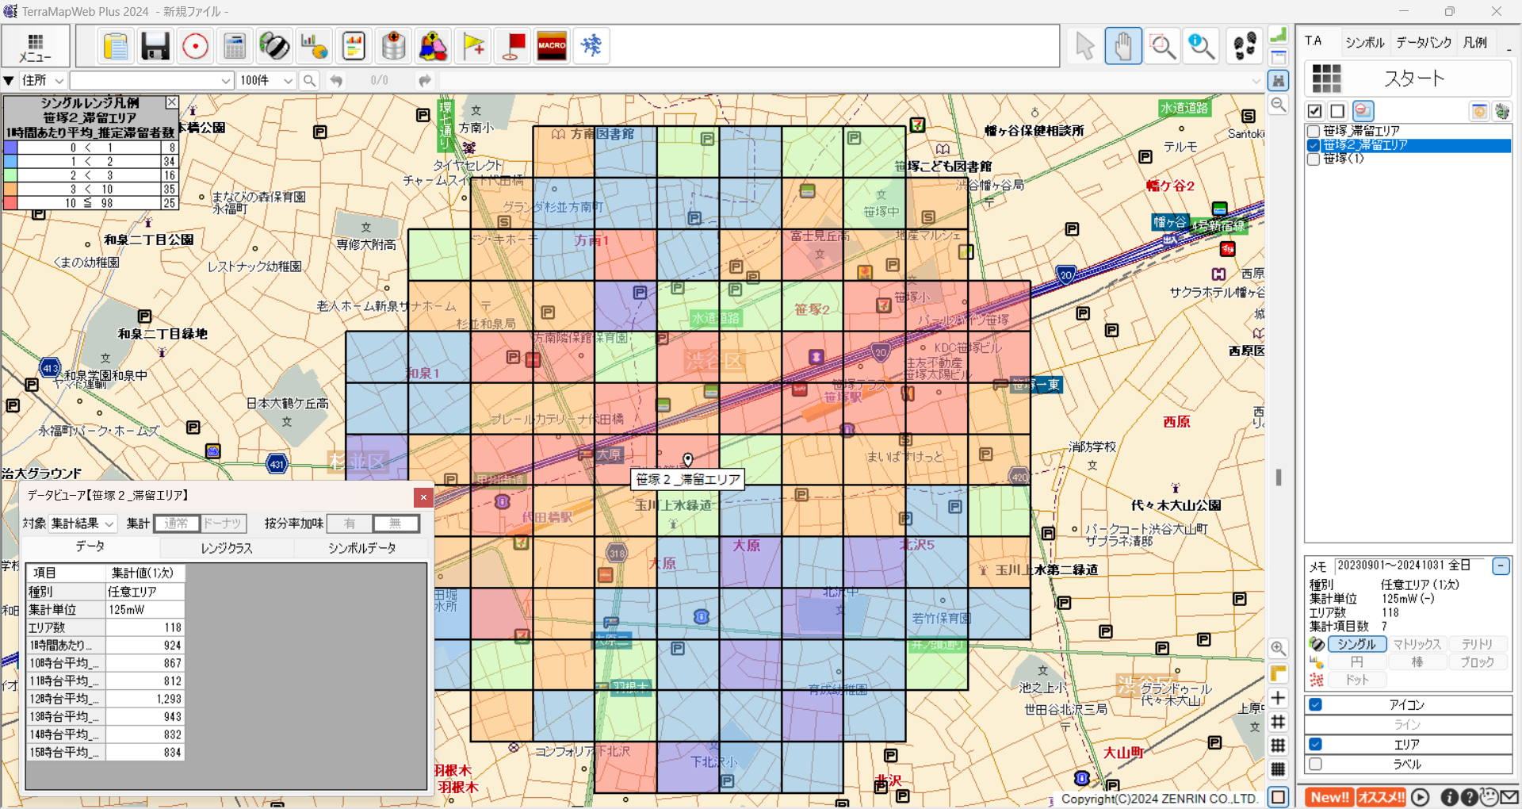Viewport: 1522px width, 809px height.
Task: Open the MACRO tool
Action: pyautogui.click(x=552, y=46)
